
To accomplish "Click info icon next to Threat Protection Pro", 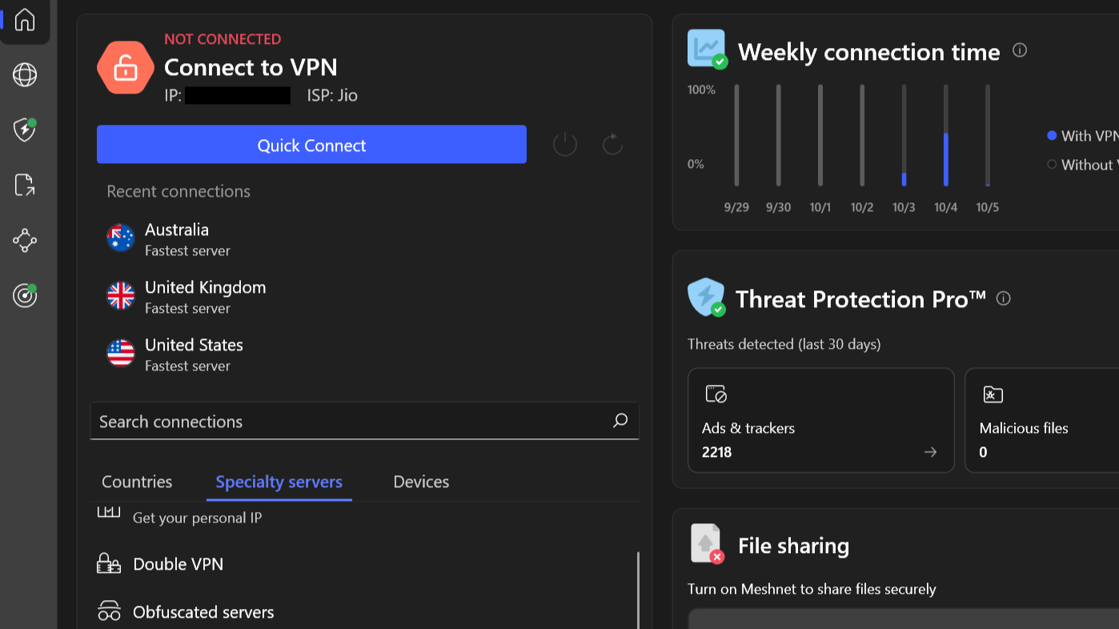I will [1003, 298].
